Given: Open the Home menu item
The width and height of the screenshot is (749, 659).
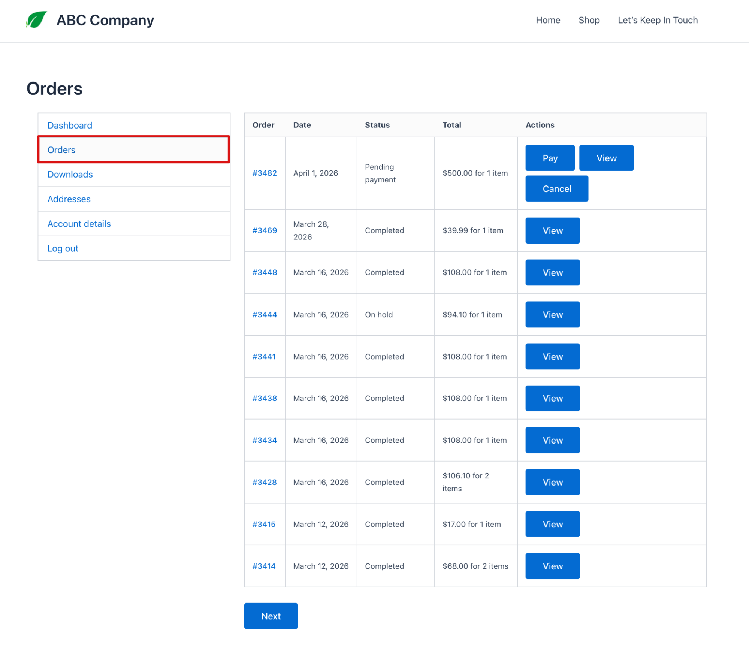Looking at the screenshot, I should (548, 20).
